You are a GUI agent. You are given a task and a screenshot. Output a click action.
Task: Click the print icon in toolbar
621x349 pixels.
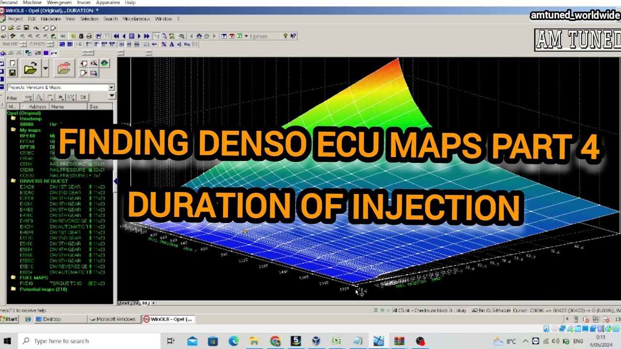pyautogui.click(x=89, y=36)
